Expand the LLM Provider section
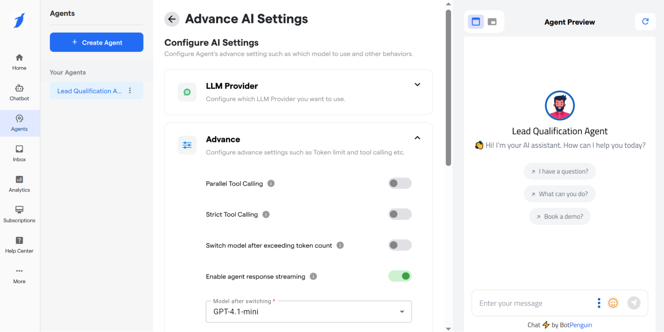The image size is (664, 332). (x=417, y=85)
